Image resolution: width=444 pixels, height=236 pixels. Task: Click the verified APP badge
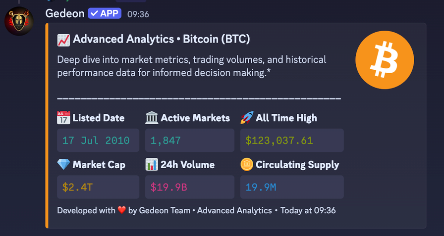coord(105,13)
